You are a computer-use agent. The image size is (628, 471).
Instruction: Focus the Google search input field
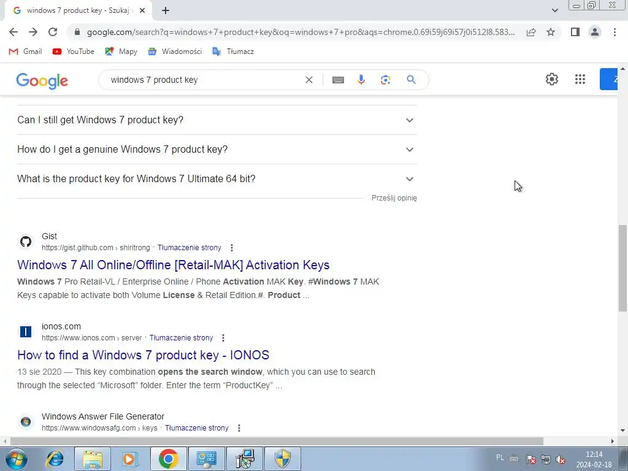pos(204,80)
